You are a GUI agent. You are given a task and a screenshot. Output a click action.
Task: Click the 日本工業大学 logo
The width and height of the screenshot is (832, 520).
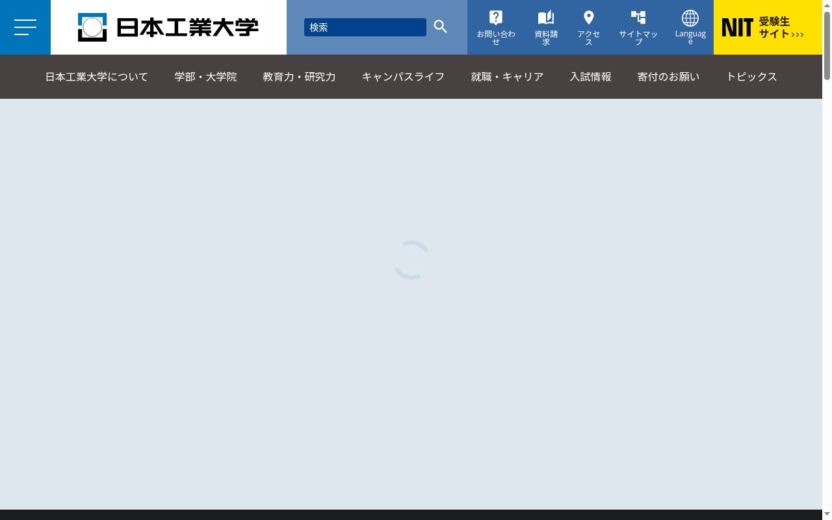tap(168, 27)
